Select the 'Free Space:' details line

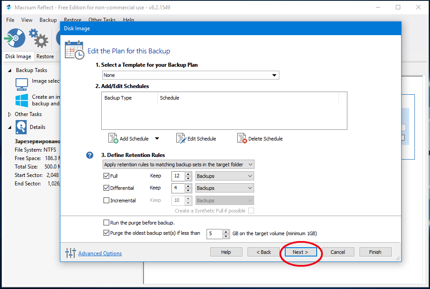(x=37, y=158)
